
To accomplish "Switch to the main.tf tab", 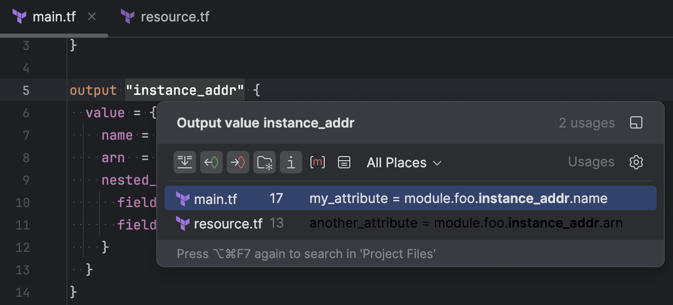I will click(54, 16).
